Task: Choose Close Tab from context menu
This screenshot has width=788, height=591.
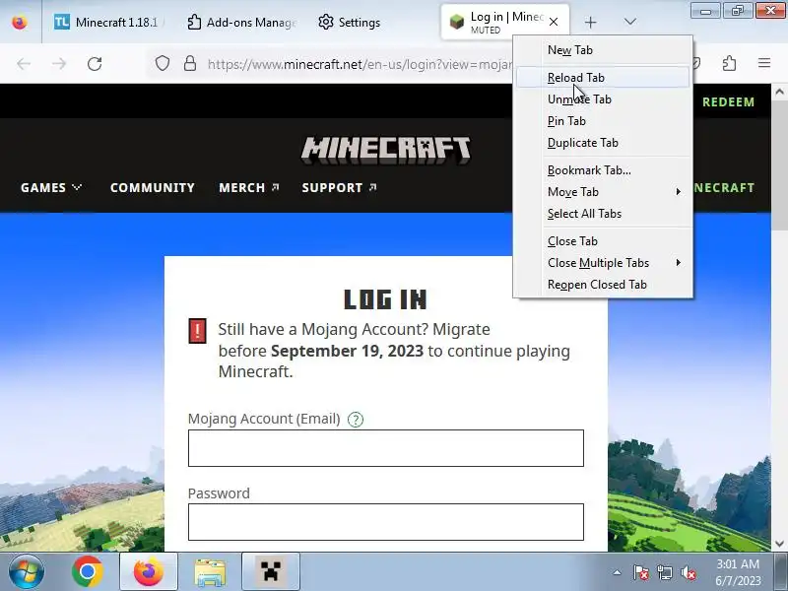Action: [603, 241]
